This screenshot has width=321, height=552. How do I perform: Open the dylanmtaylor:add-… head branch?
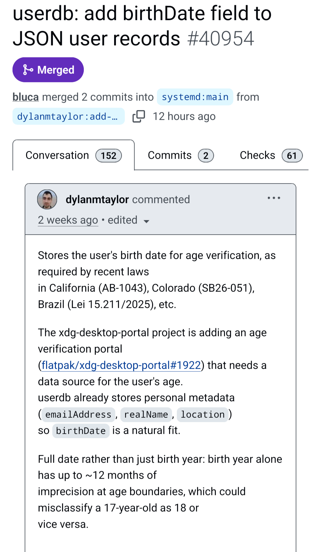pyautogui.click(x=68, y=116)
